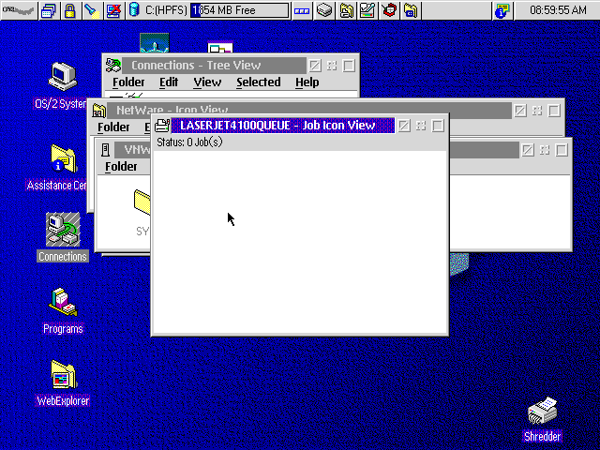Click the Status: 0 Job(s) text

point(189,142)
